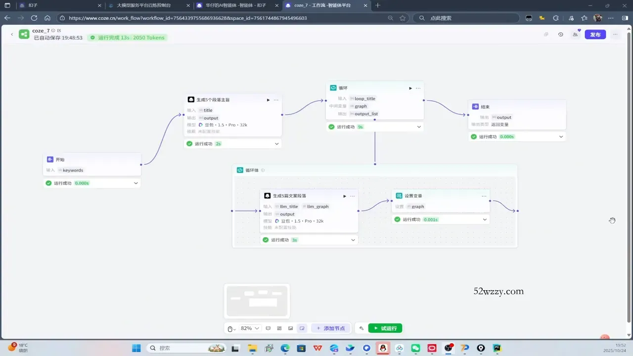The height and width of the screenshot is (356, 633).
Task: Click the comment icon in bottom toolbar
Action: (268, 328)
